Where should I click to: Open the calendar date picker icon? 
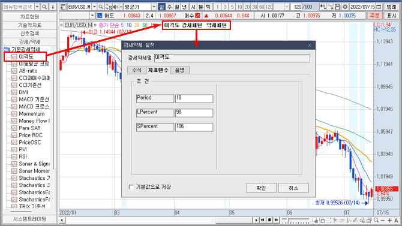coord(379,7)
